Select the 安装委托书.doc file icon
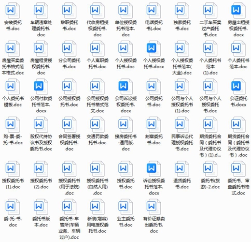 point(13,11)
